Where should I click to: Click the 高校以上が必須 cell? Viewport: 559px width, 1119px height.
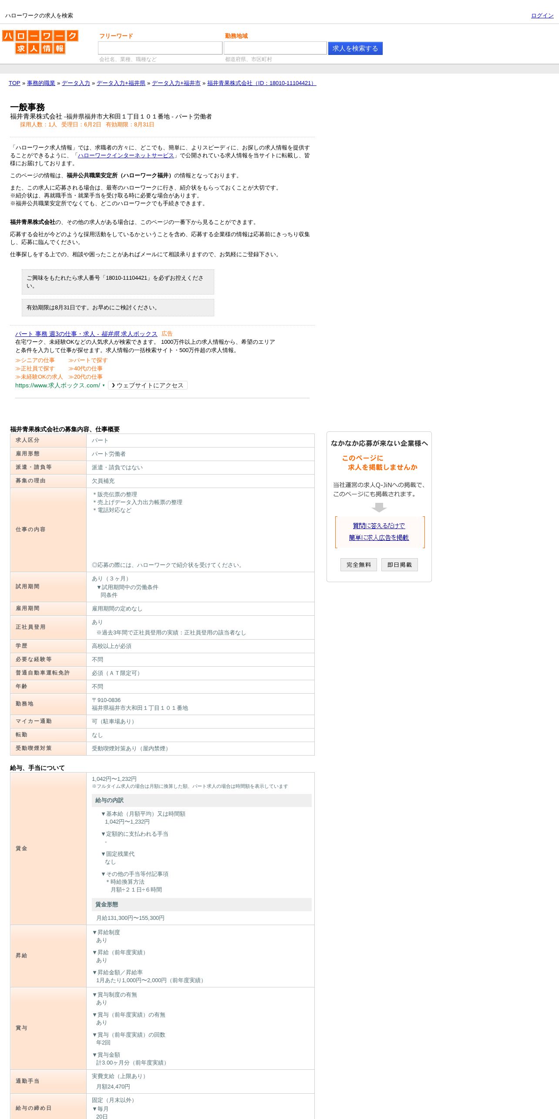tap(200, 646)
